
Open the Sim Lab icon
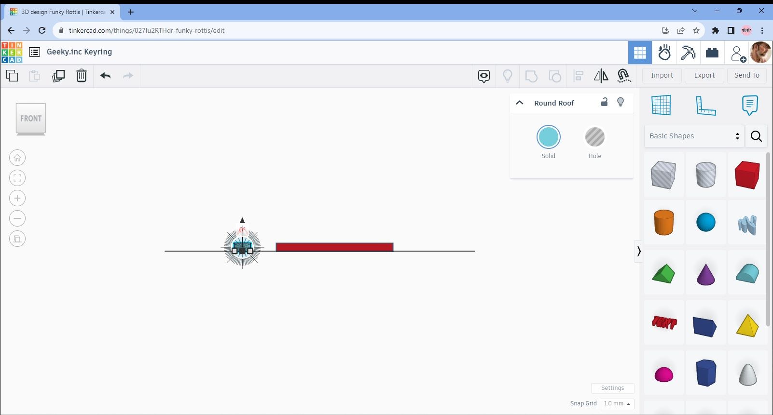[x=664, y=53]
